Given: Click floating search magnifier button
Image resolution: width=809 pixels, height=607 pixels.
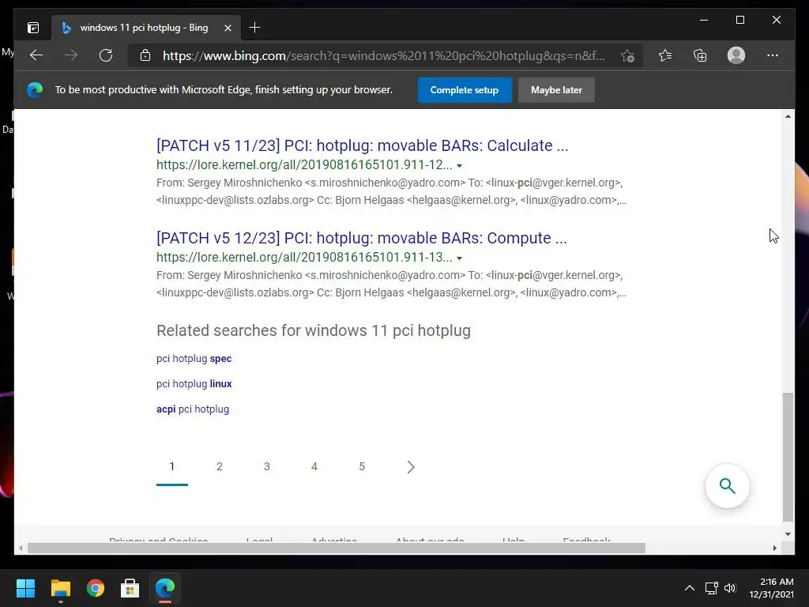Looking at the screenshot, I should pos(727,486).
